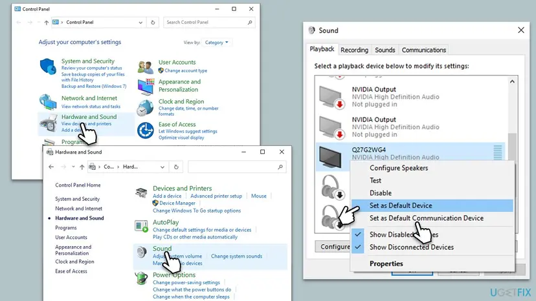Viewport: 536px width, 301px height.
Task: Click the search icon in Hardware and Sound window
Action: point(280,167)
